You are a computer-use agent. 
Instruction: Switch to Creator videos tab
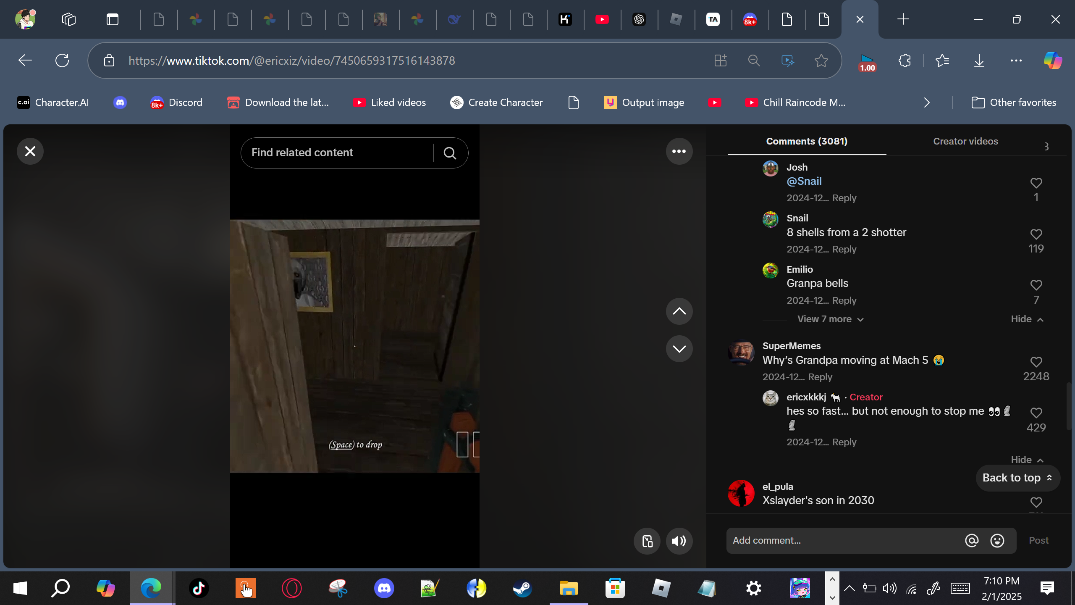coord(965,142)
